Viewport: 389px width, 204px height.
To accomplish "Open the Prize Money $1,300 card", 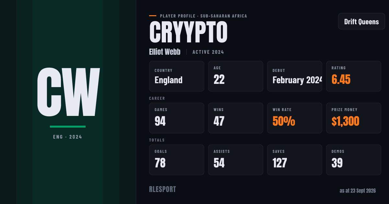I will click(x=354, y=118).
